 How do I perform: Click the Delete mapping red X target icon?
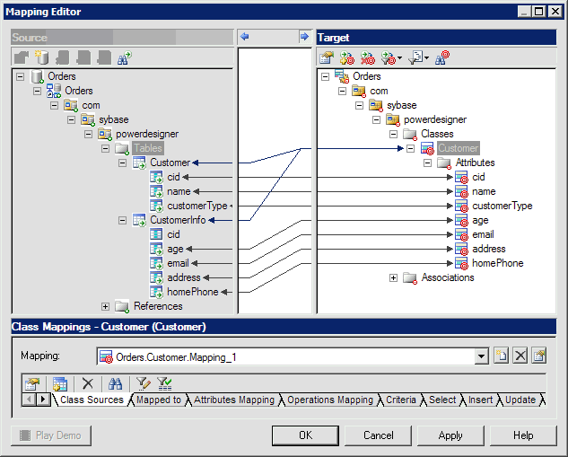(x=368, y=57)
